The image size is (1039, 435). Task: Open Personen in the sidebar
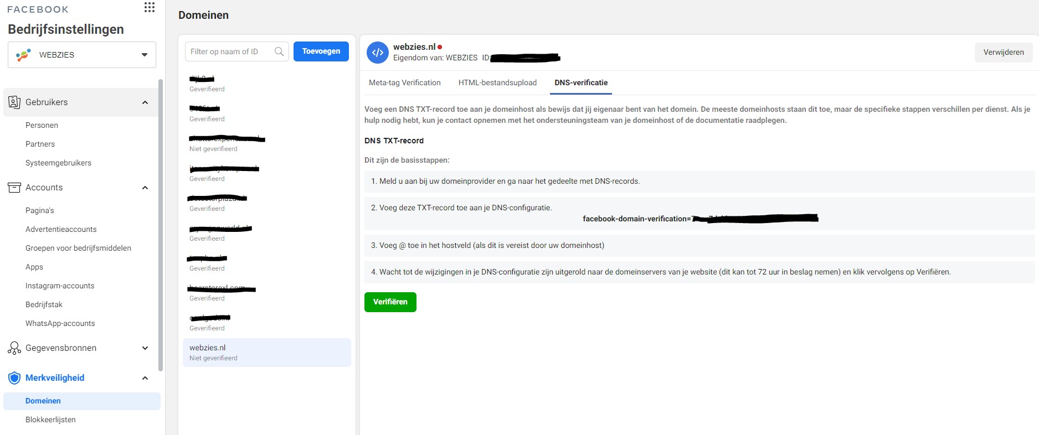[42, 125]
